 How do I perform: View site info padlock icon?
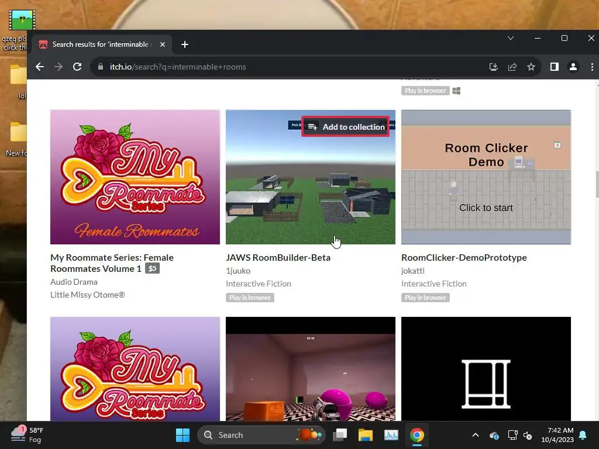tap(101, 67)
